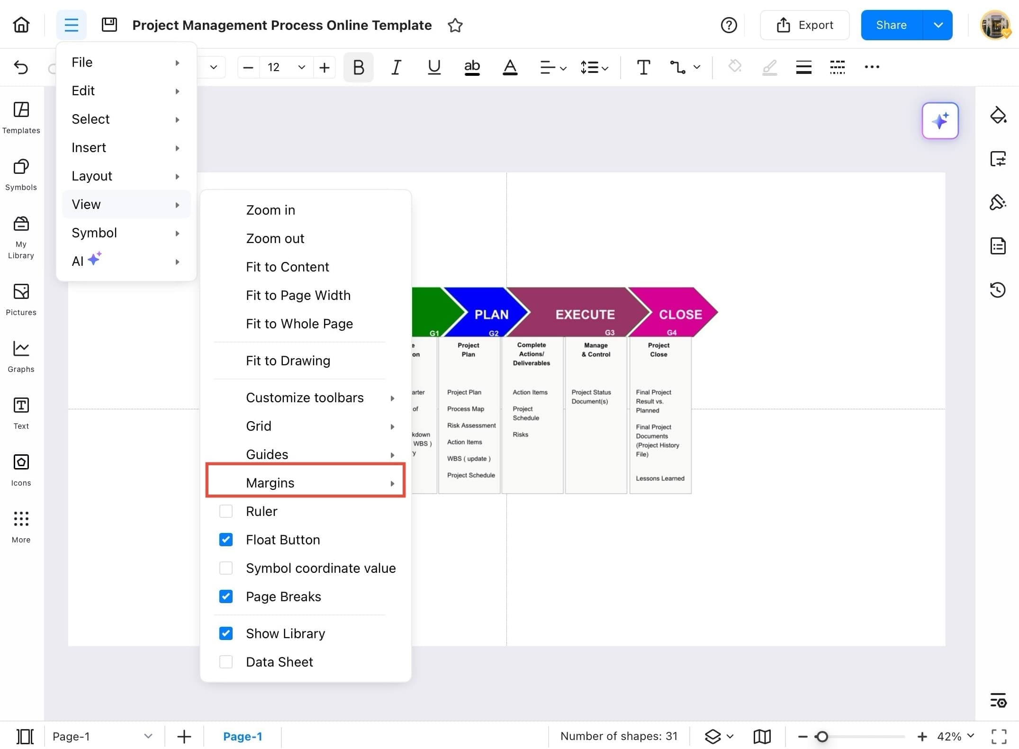Enable the Data Sheet checkbox
The height and width of the screenshot is (749, 1019).
[x=226, y=662]
